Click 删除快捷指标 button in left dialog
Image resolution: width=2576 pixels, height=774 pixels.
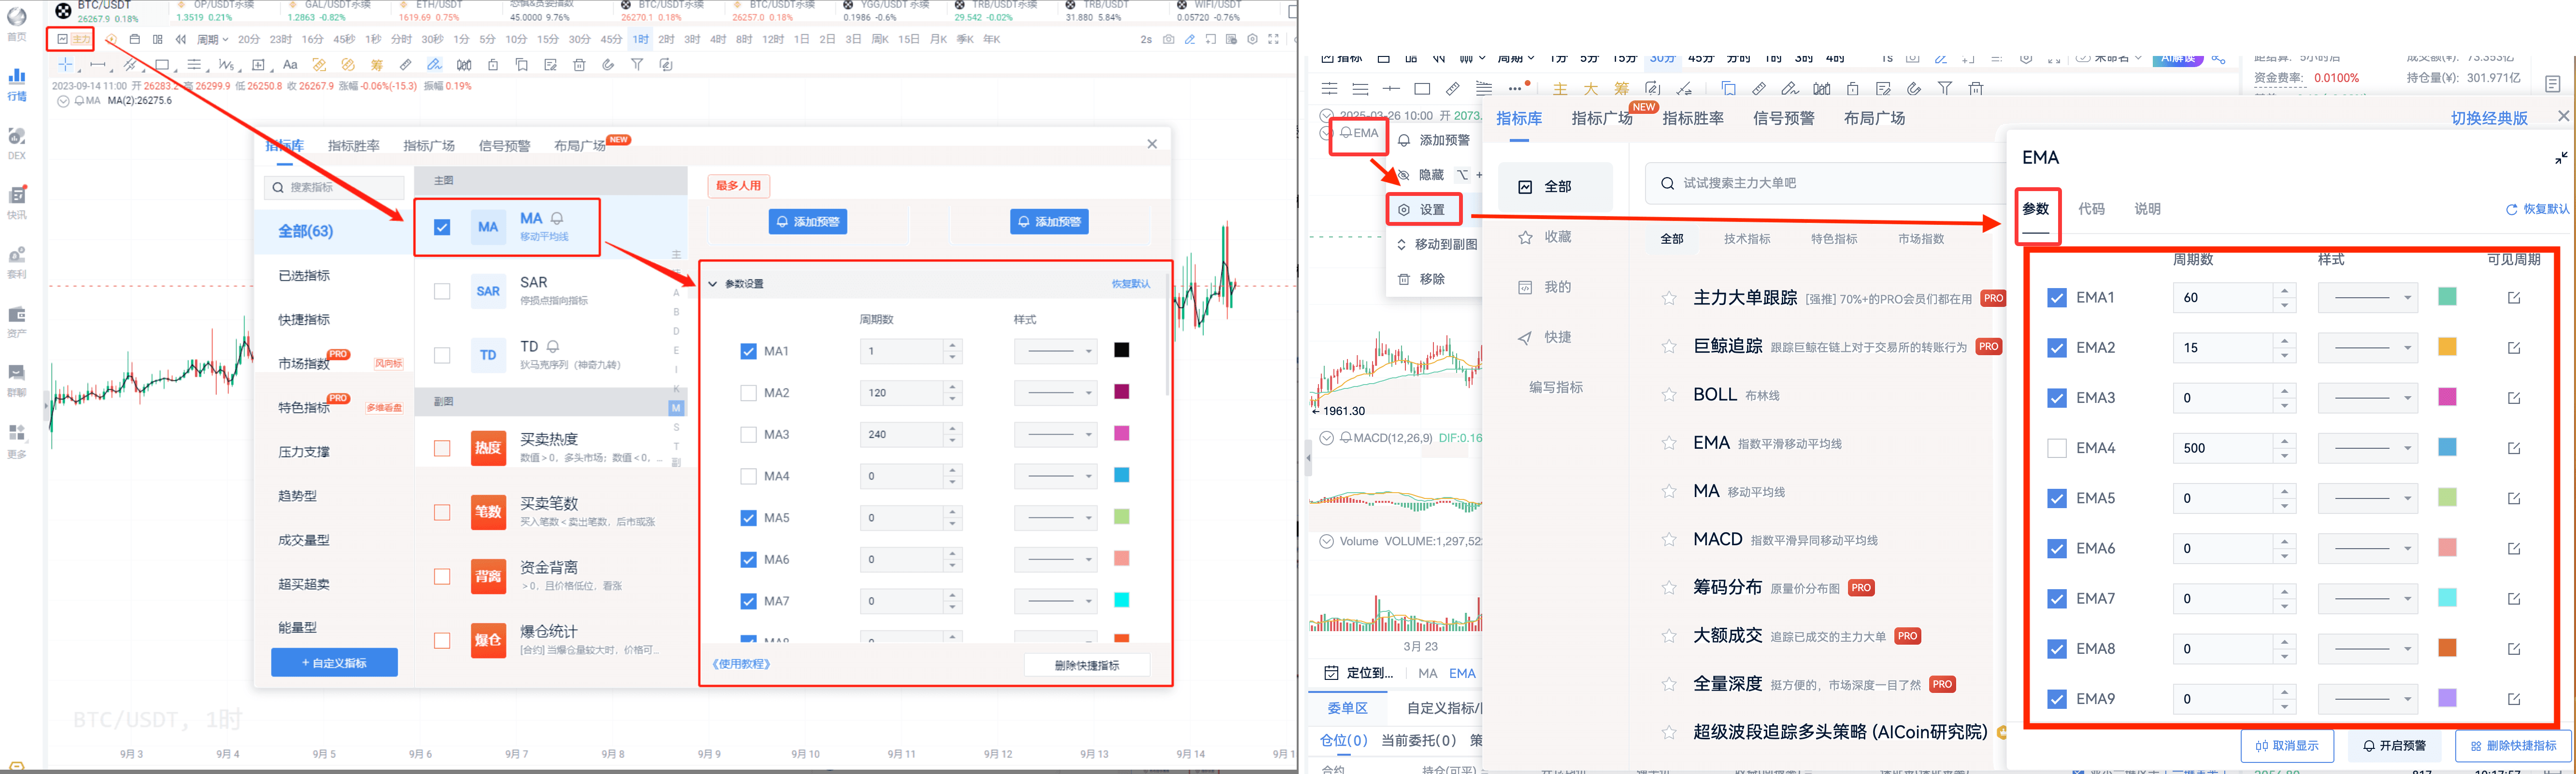tap(1086, 665)
